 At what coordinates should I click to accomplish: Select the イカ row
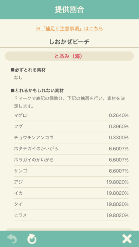pyautogui.click(x=71, y=193)
